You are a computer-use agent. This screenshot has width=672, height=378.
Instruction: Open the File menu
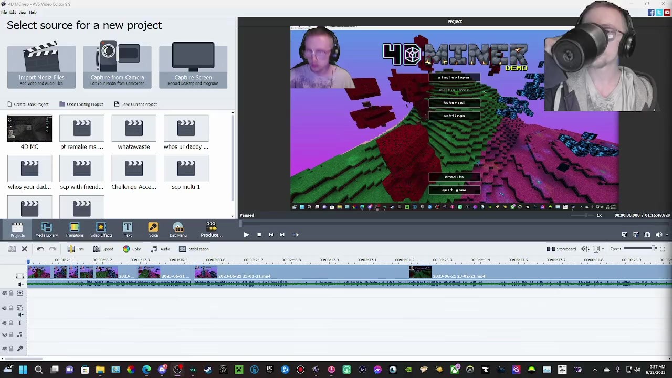pos(4,12)
